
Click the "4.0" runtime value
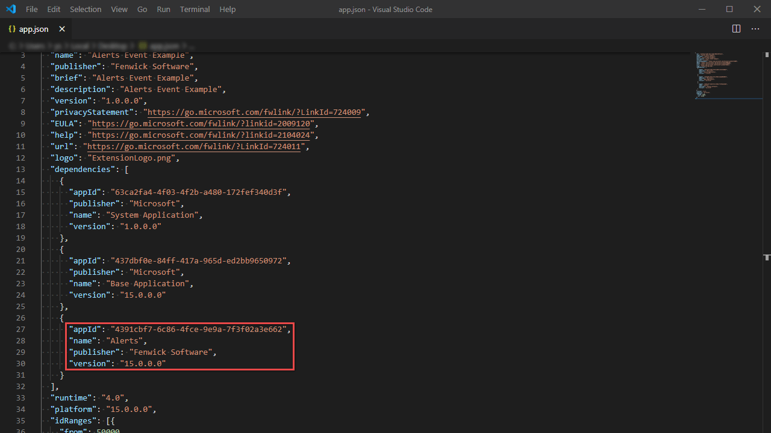pos(113,398)
